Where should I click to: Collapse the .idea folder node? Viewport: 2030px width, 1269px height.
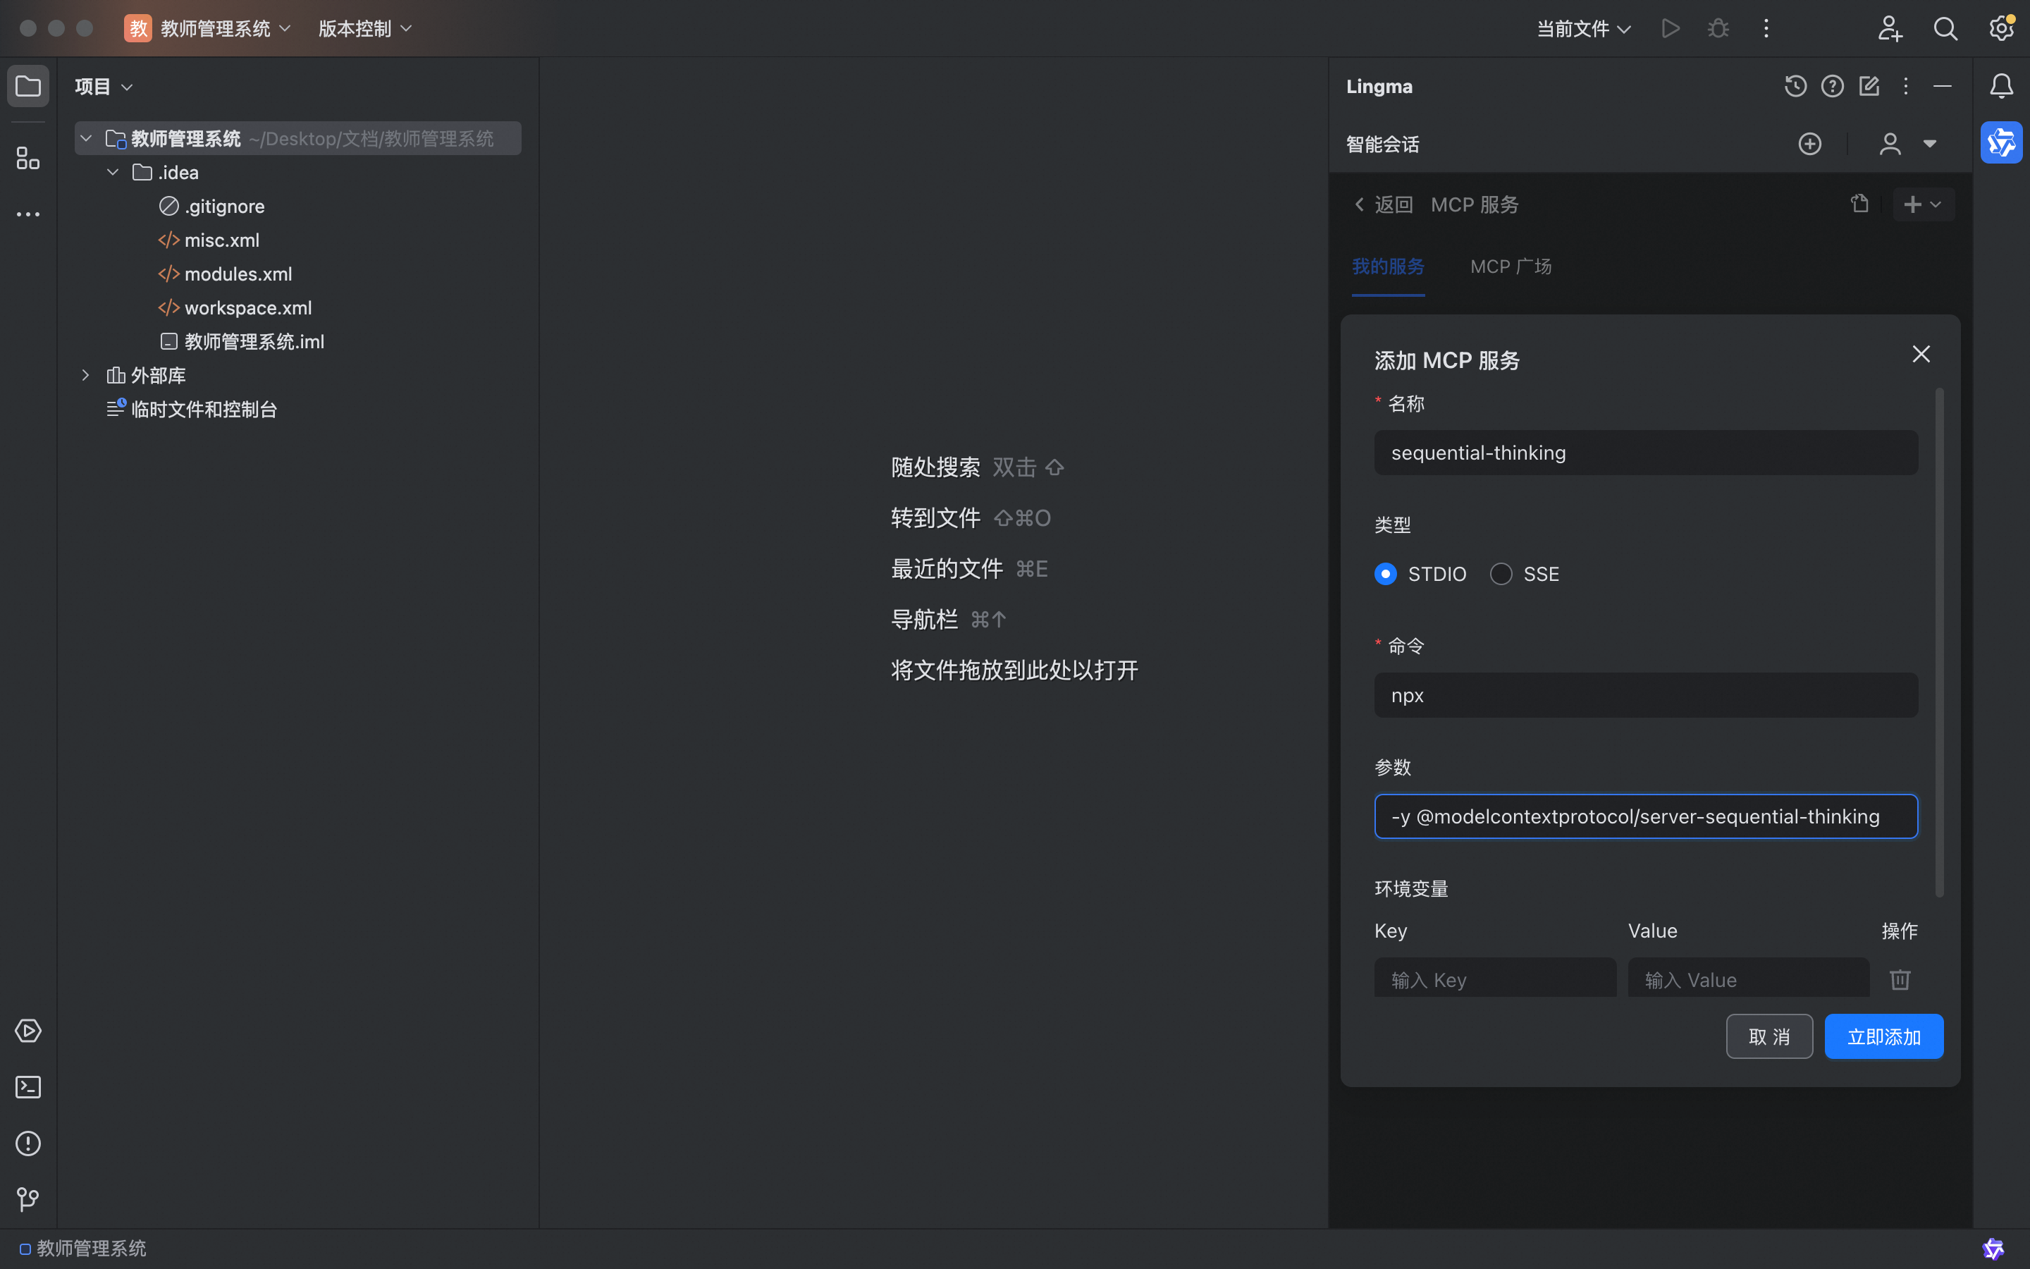click(x=112, y=172)
